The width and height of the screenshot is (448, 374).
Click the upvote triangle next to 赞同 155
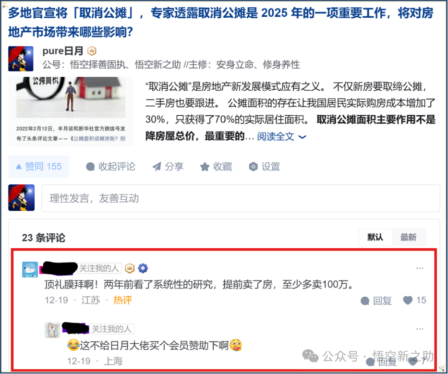(19, 167)
